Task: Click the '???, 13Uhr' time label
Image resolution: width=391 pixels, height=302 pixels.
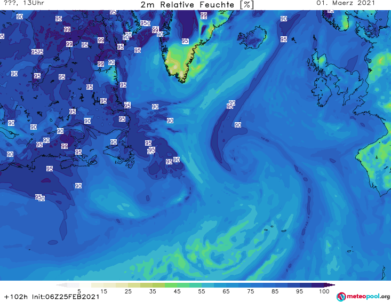Action: pos(24,3)
